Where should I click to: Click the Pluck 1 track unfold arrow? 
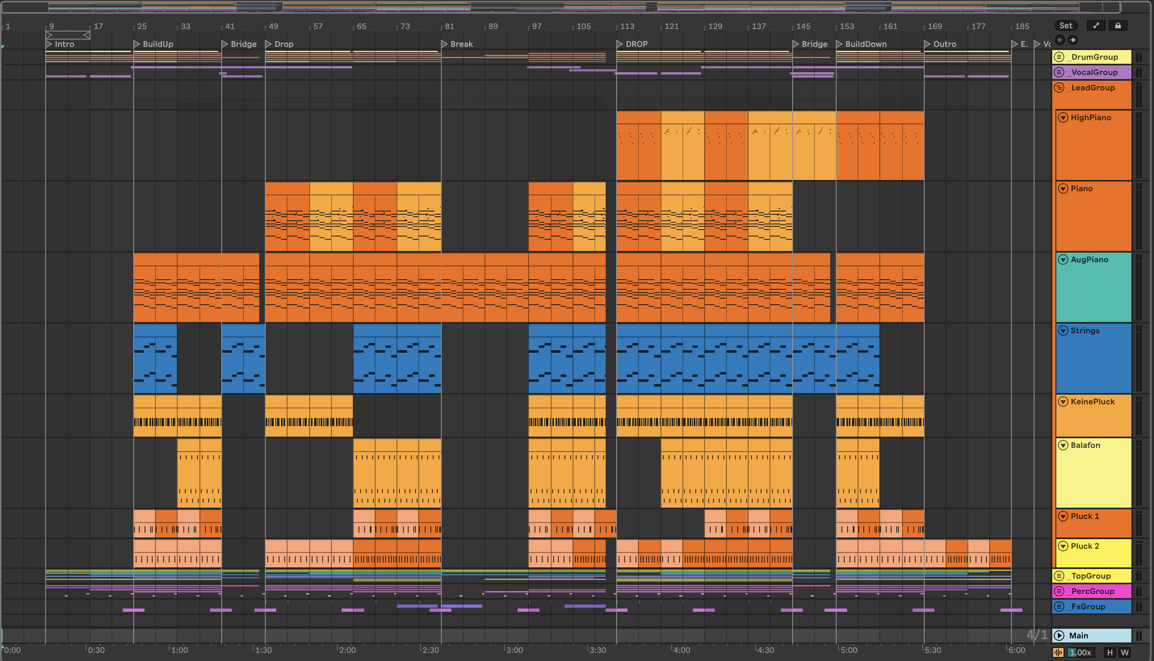click(1063, 516)
